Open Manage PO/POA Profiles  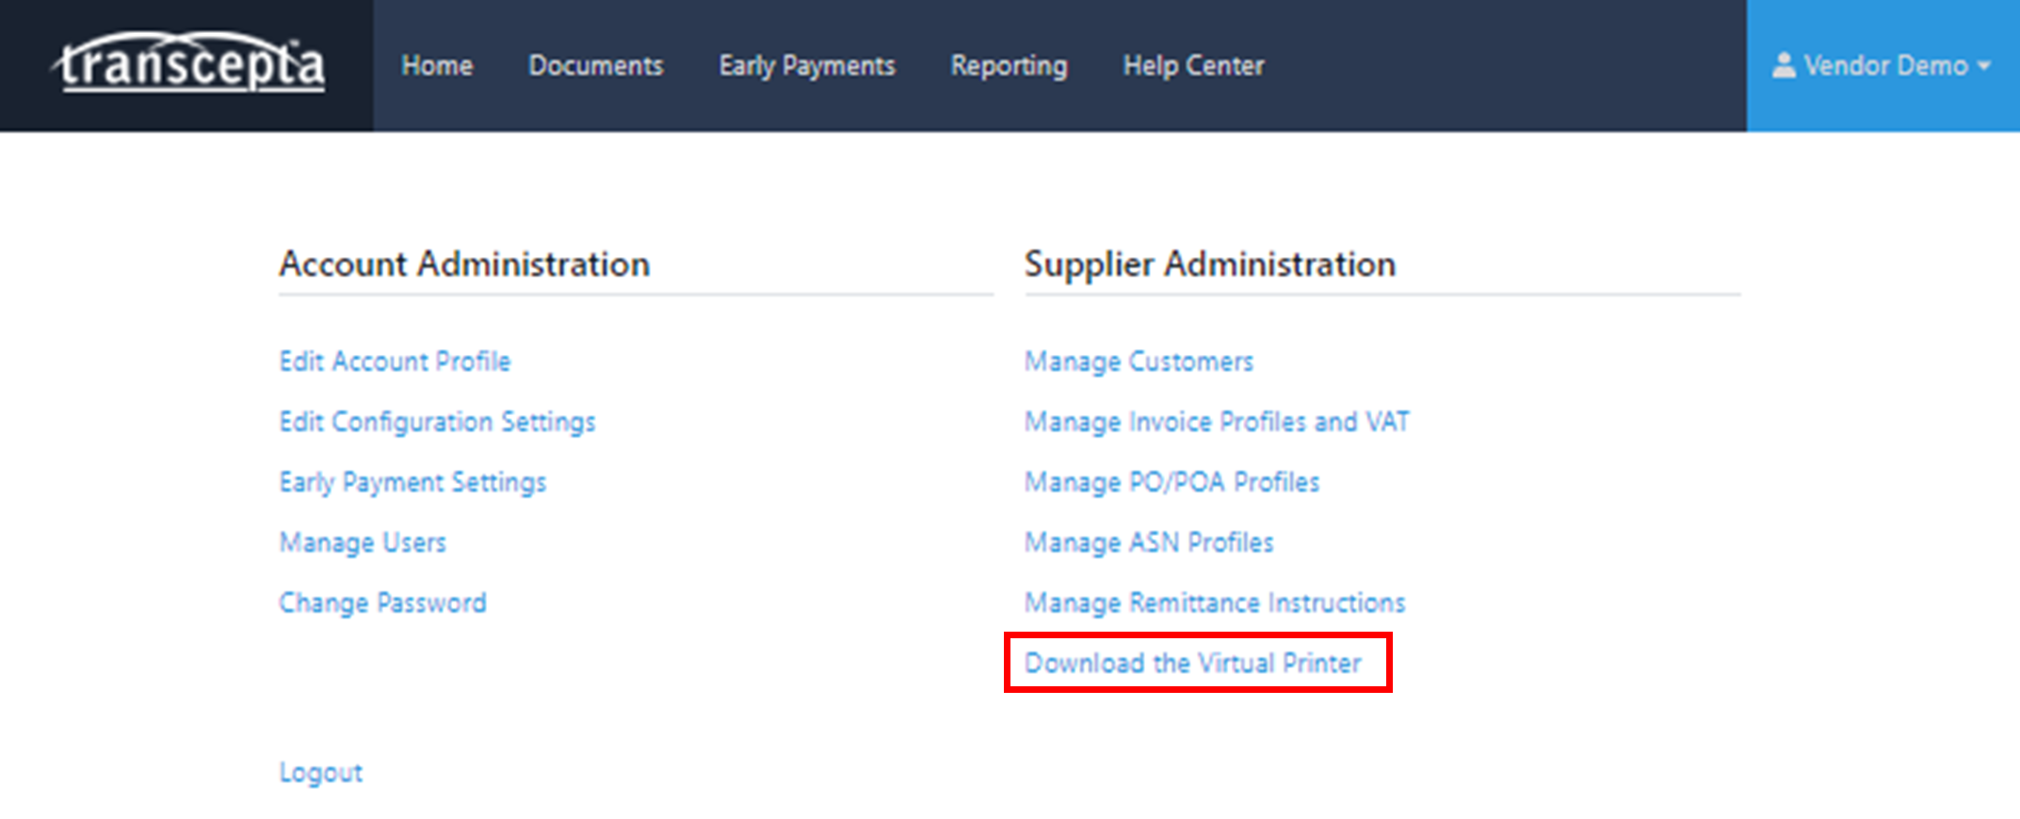[x=1172, y=482]
